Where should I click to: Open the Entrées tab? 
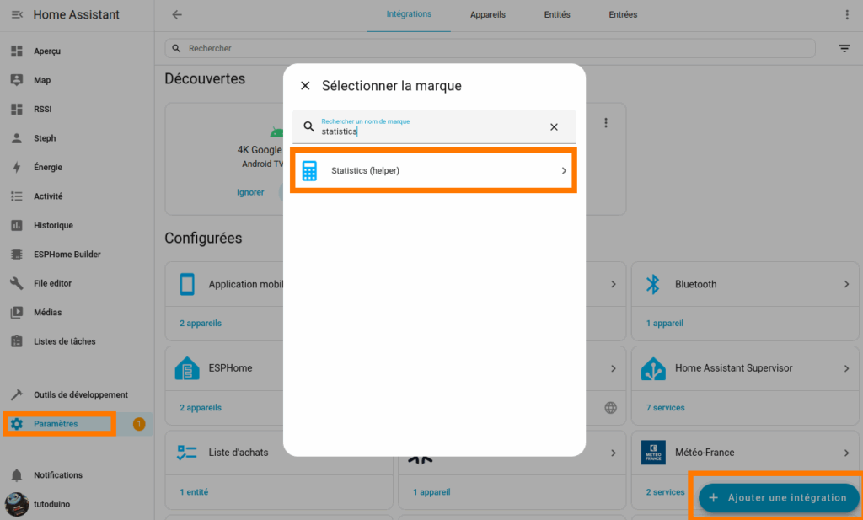[x=623, y=14]
